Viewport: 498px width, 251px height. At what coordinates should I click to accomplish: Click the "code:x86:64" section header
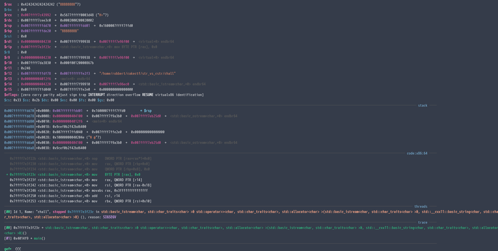tap(417, 153)
